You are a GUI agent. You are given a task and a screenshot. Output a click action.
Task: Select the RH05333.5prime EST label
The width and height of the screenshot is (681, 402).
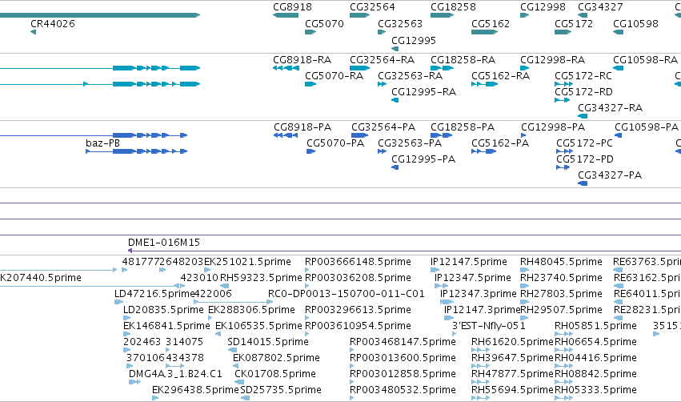coord(595,390)
